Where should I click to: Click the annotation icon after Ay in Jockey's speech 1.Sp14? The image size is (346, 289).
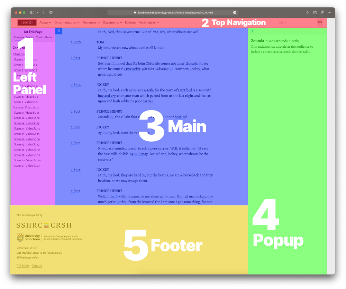point(104,133)
